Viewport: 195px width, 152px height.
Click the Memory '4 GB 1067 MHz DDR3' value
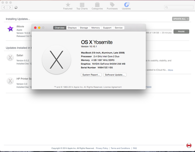point(103,60)
